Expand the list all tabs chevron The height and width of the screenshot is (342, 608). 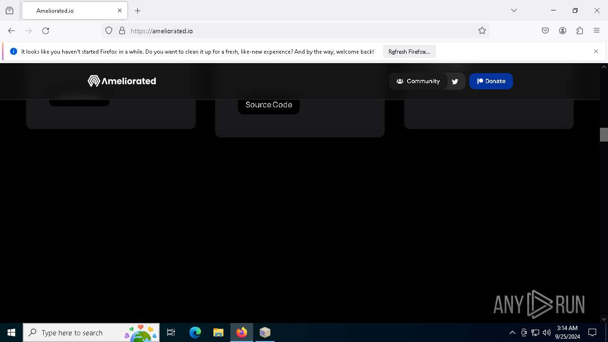[x=514, y=10]
